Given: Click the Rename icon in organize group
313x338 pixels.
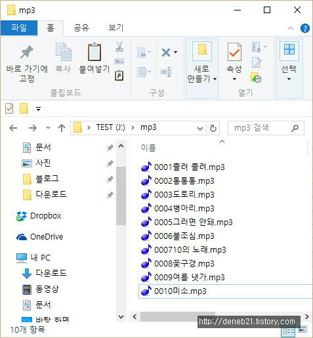Looking at the screenshot, I should 166,72.
